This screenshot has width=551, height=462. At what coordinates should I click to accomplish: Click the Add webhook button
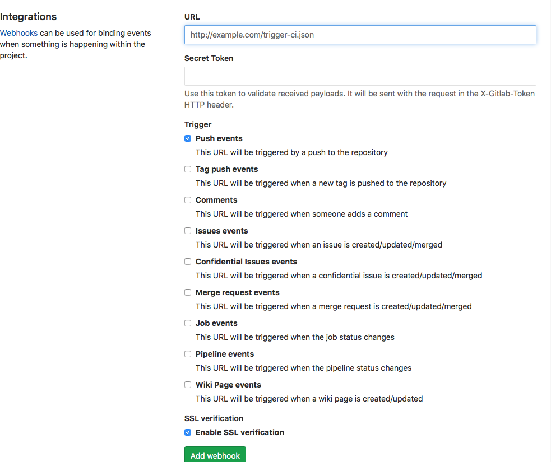pos(215,455)
